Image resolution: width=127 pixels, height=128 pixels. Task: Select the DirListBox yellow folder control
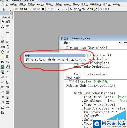coord(3,57)
